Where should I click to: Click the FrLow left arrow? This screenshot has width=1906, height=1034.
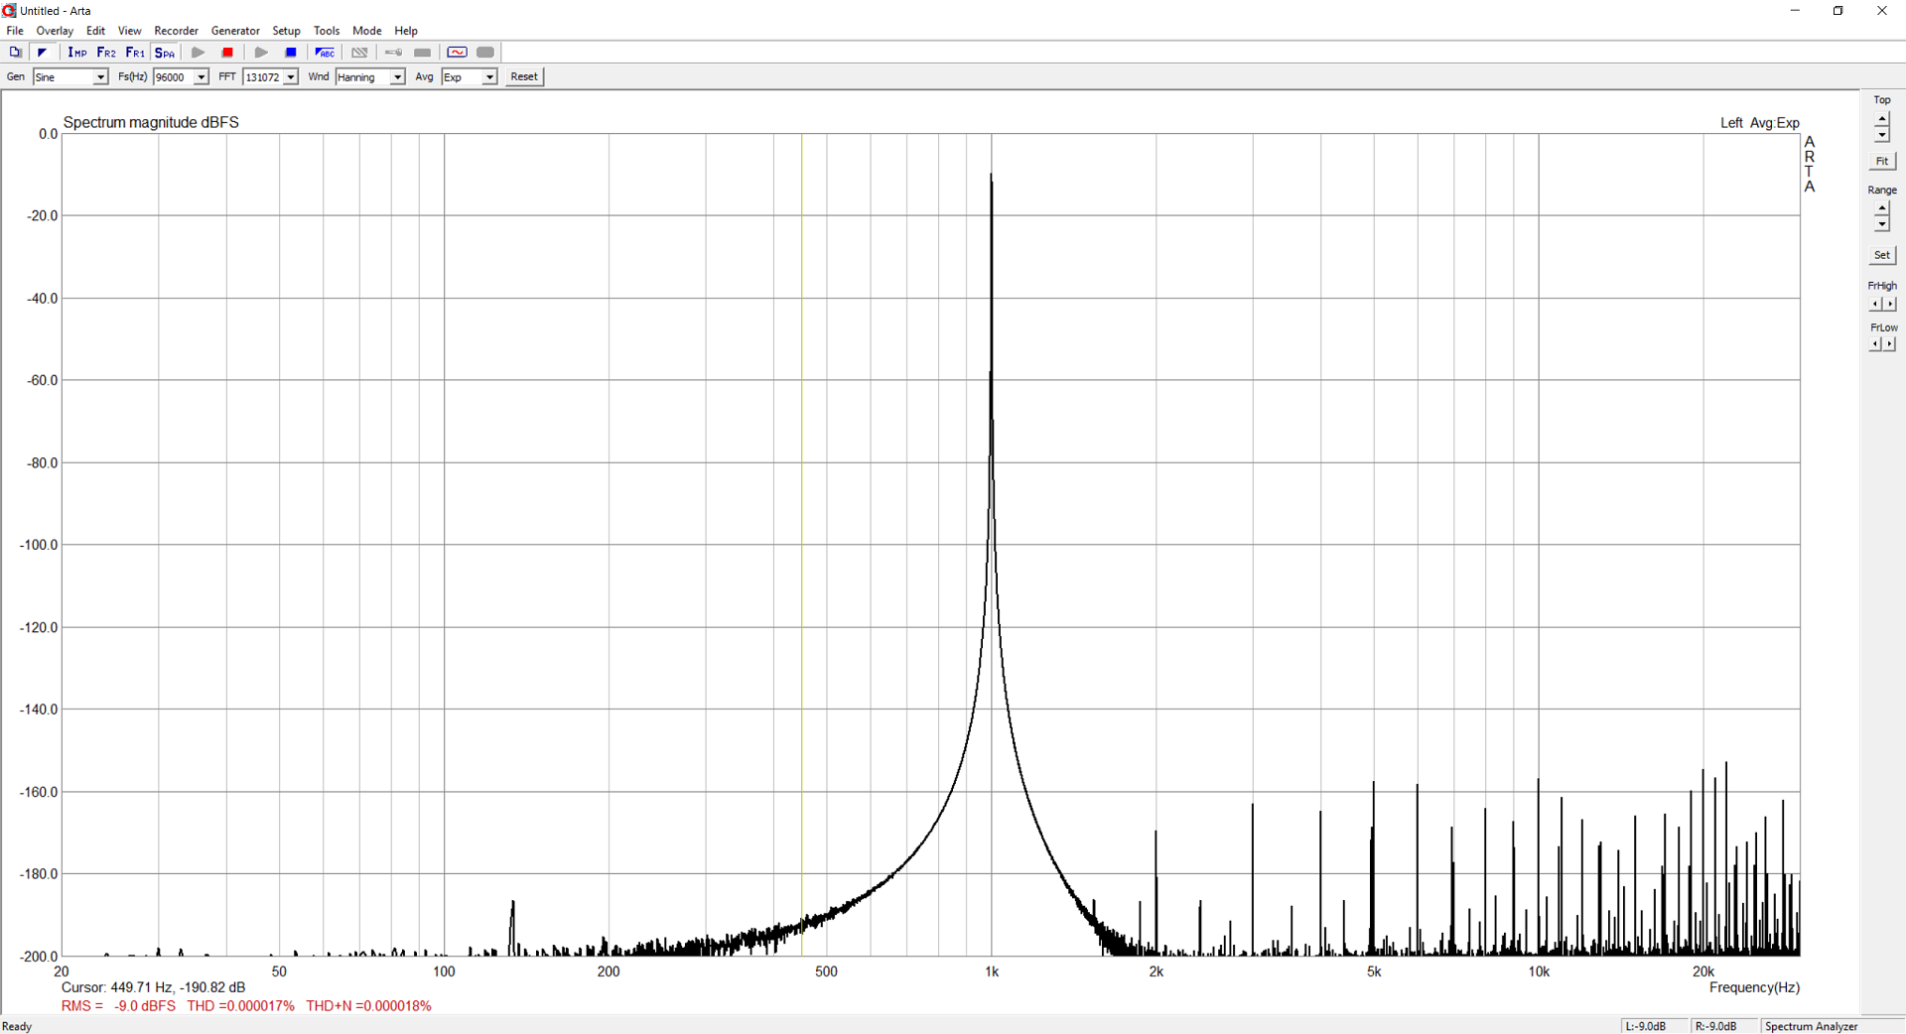1875,344
